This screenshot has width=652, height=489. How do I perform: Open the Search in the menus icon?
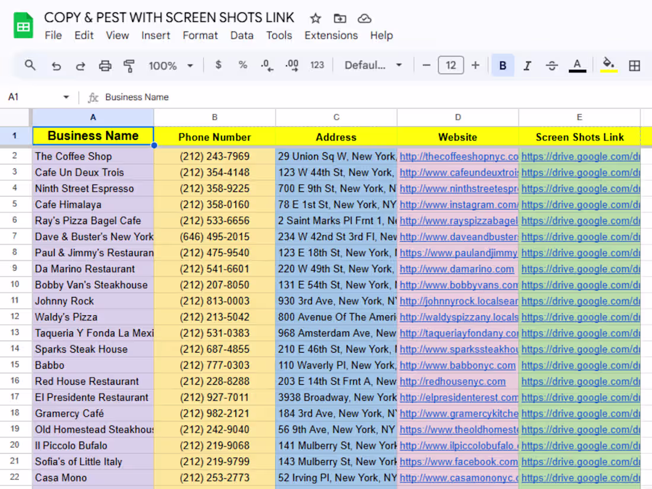pos(30,65)
